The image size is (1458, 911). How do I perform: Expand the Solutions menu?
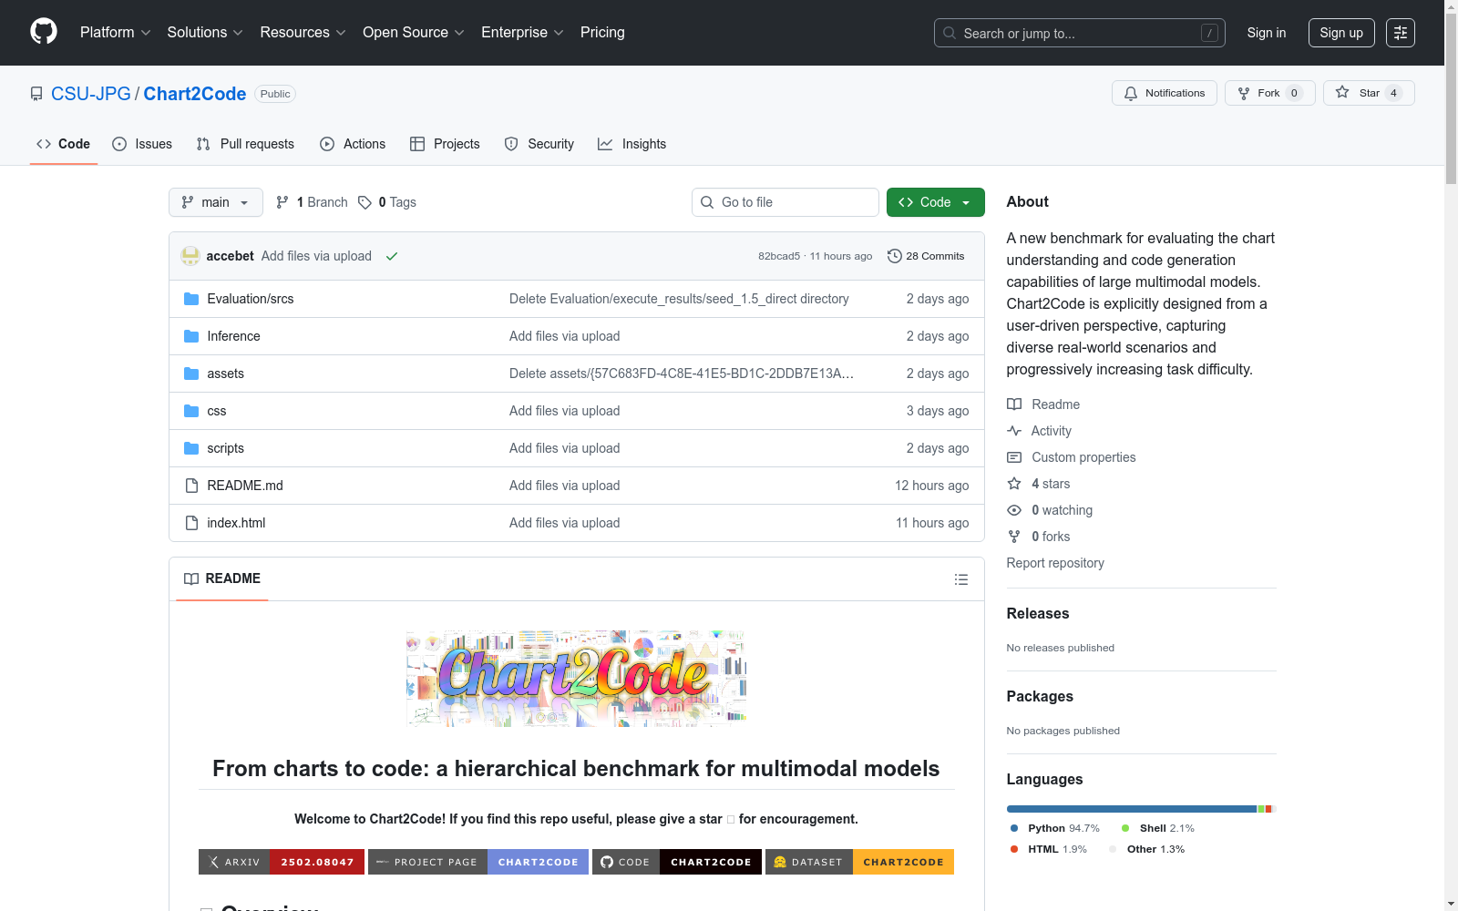(x=205, y=33)
